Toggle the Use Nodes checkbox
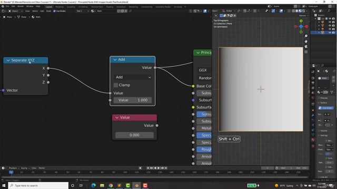 coord(54,11)
